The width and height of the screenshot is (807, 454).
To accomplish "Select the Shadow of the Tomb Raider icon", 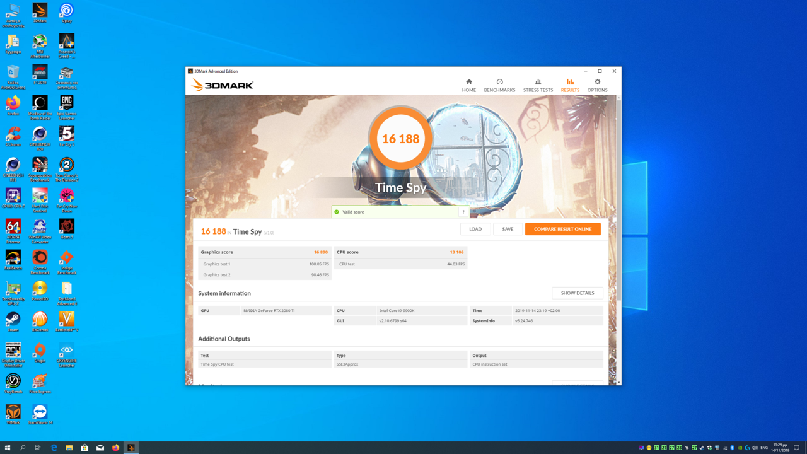I will (x=40, y=108).
